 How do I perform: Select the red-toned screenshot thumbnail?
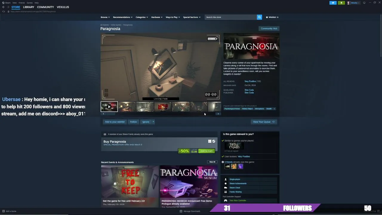163,107
